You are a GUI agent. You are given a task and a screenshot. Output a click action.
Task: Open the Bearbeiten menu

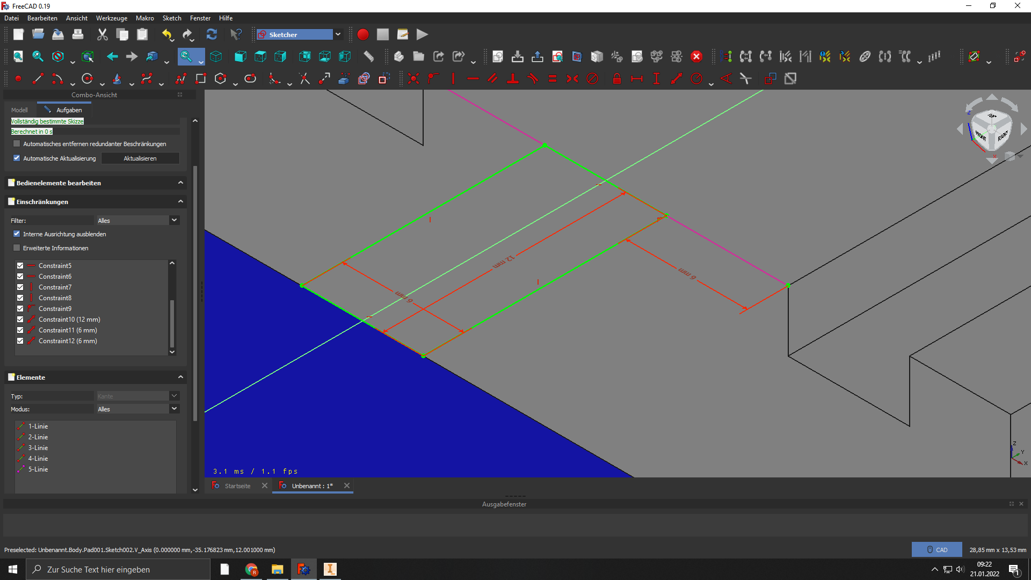42,18
